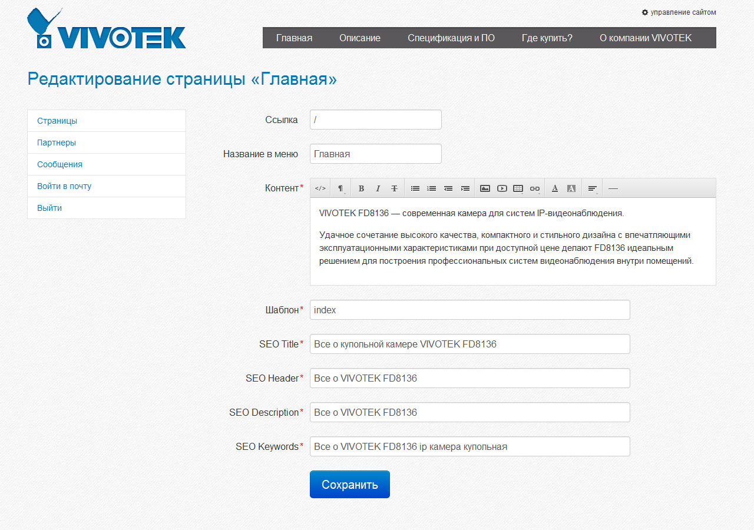Focus the Название в меню field

376,154
